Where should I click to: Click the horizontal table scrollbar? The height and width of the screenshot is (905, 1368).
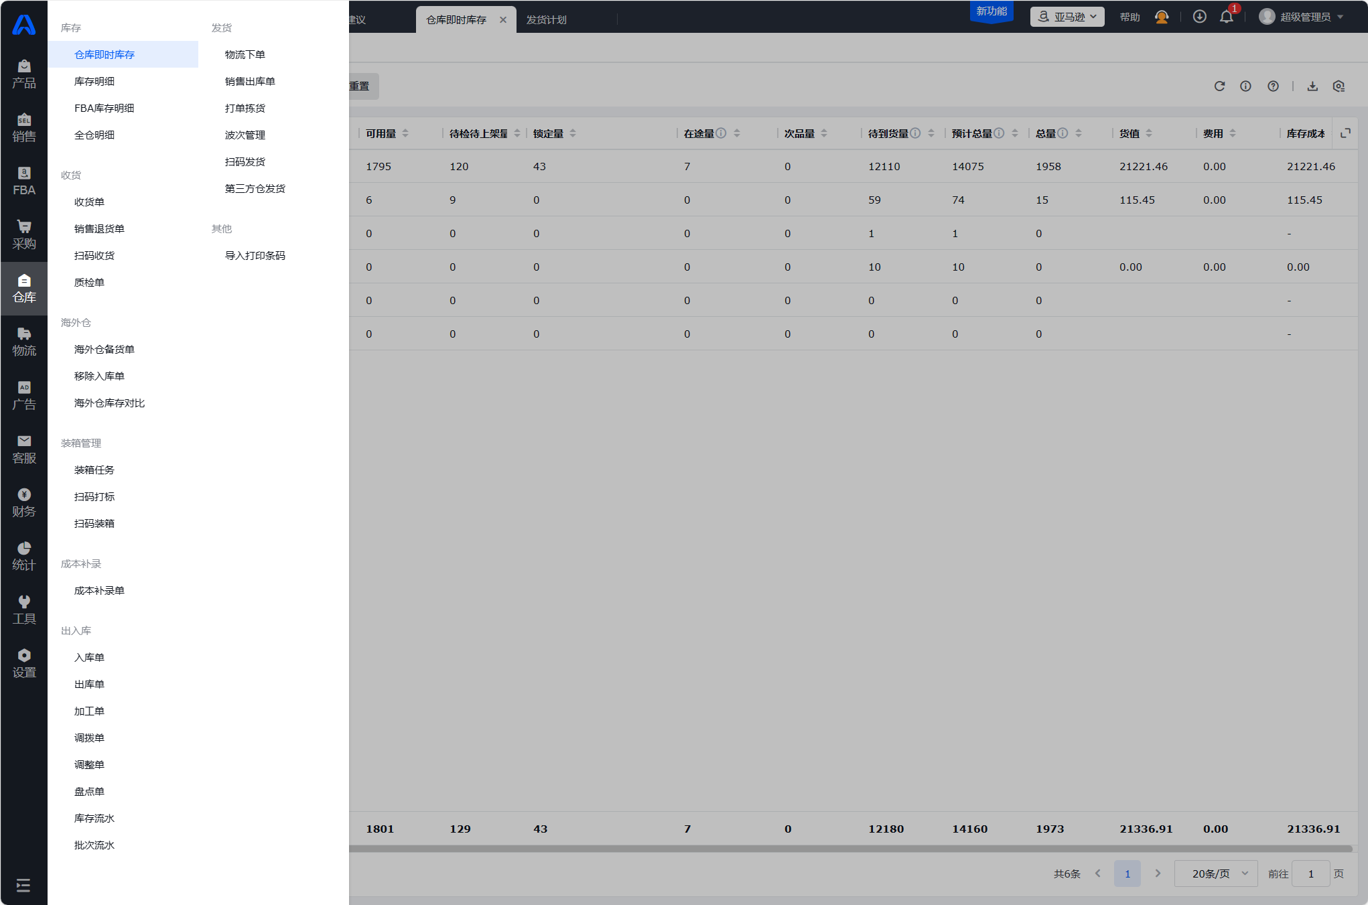(849, 848)
